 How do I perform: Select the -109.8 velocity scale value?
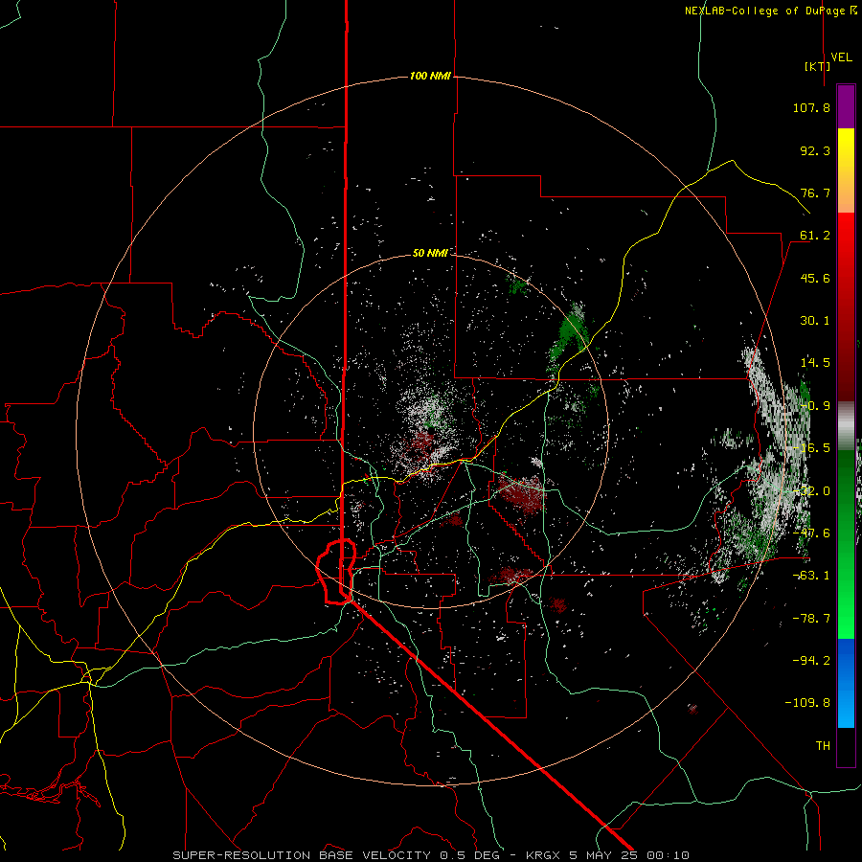(807, 703)
